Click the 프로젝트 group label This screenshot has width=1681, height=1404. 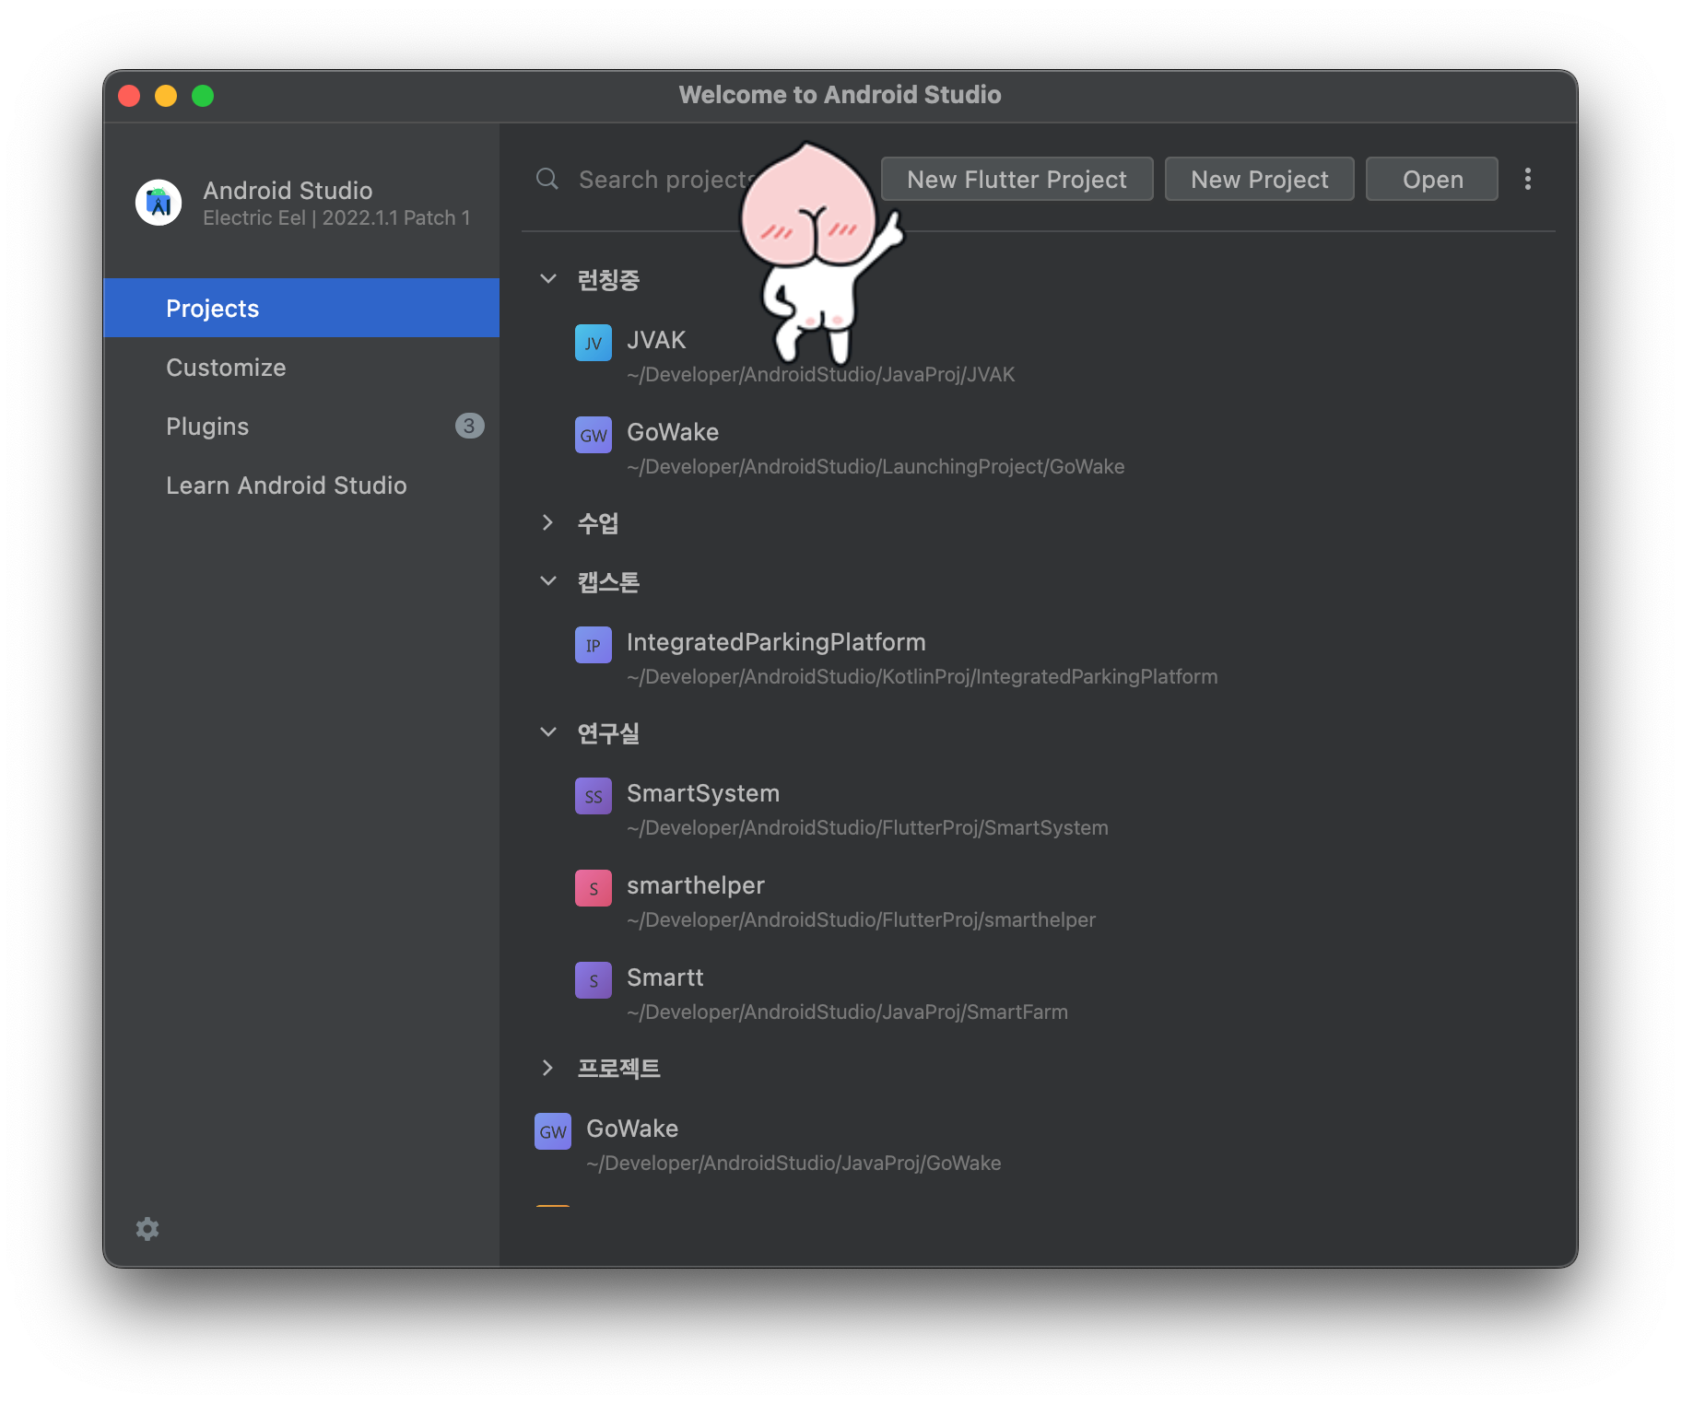(x=618, y=1068)
